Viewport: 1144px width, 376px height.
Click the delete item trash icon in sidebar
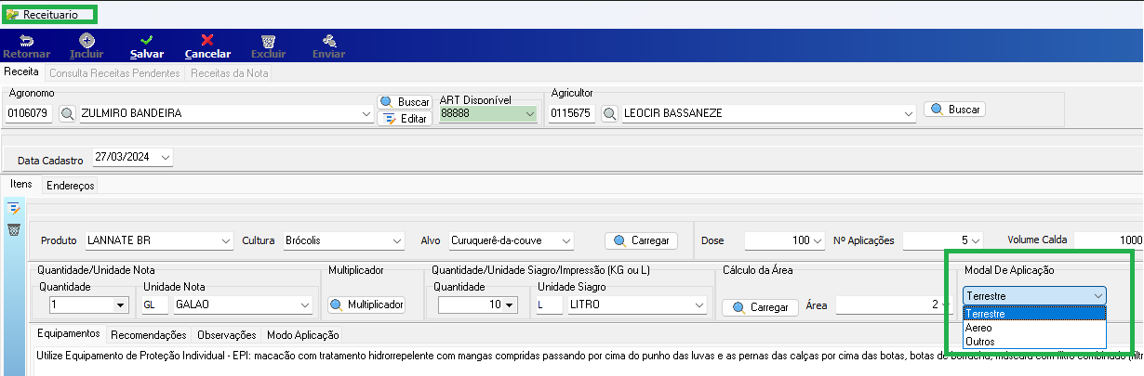tap(14, 229)
